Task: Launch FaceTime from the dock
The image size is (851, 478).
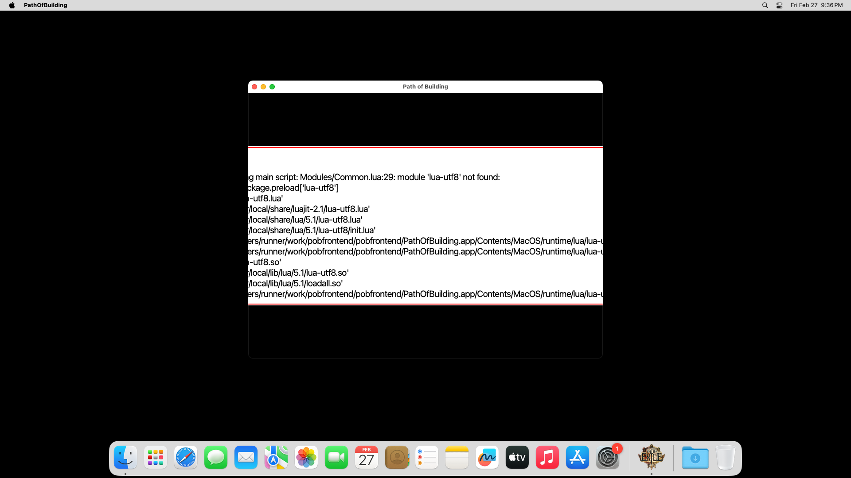Action: pos(336,457)
